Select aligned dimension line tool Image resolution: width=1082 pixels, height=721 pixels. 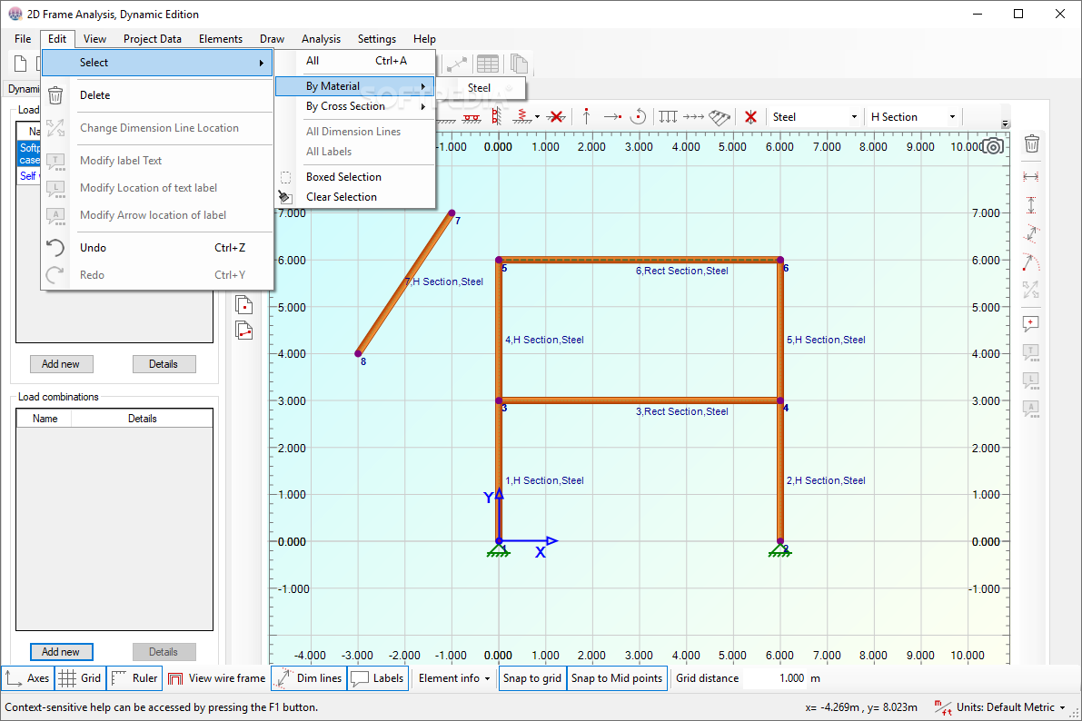[1031, 233]
